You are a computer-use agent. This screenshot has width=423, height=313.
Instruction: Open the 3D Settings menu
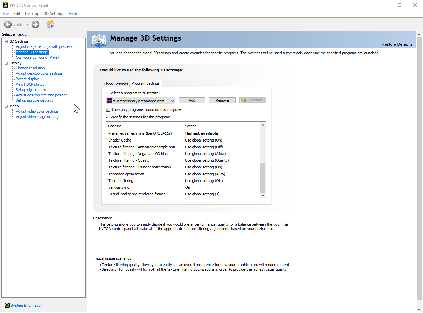pyautogui.click(x=54, y=14)
